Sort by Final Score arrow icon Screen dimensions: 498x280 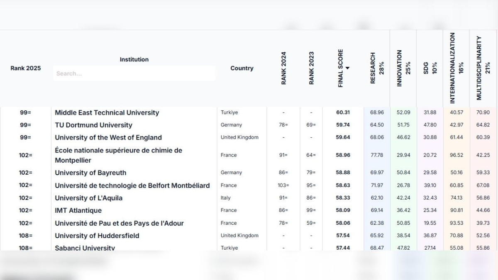point(347,68)
